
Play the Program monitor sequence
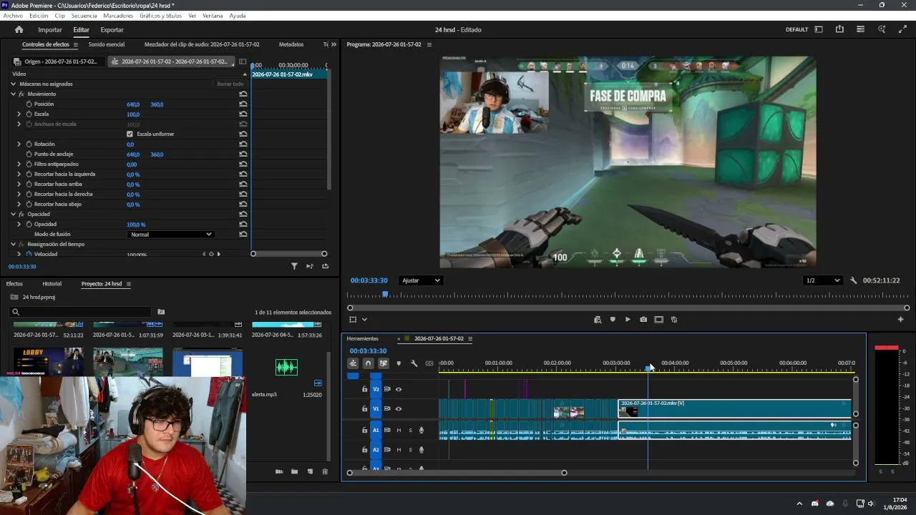628,320
